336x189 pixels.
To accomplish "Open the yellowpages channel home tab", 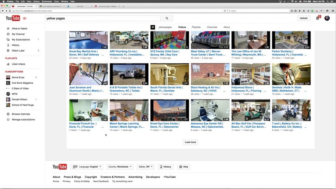I will (165, 27).
